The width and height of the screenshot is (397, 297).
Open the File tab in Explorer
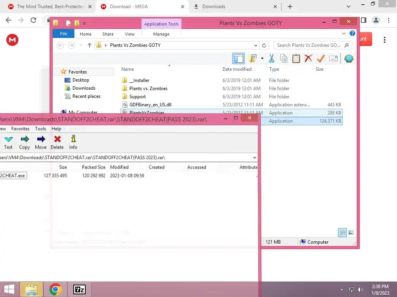(x=64, y=34)
